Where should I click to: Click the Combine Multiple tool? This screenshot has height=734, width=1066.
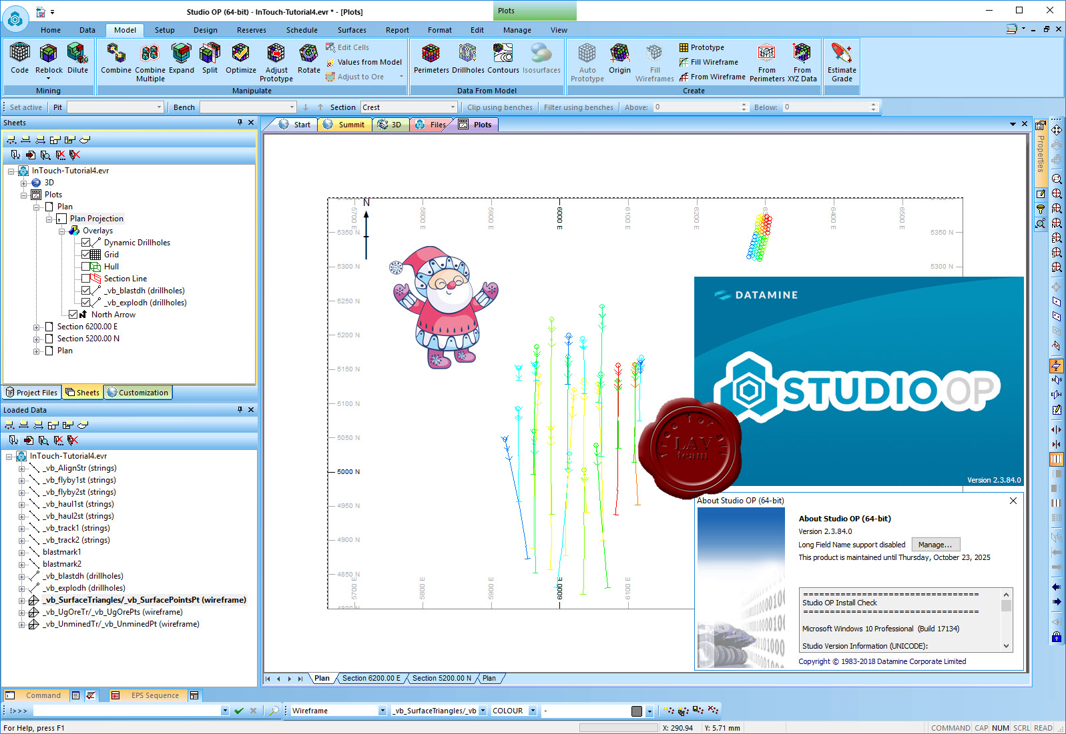click(x=150, y=62)
